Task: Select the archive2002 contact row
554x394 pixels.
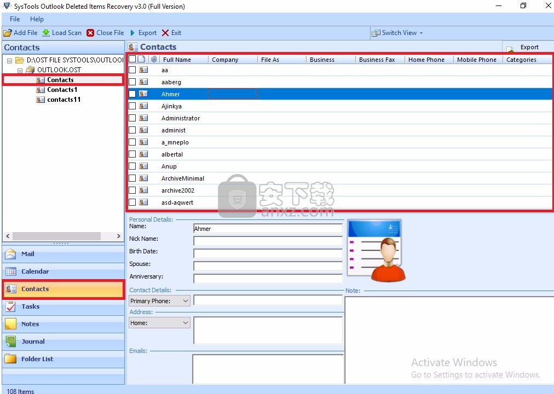Action: tap(340, 190)
